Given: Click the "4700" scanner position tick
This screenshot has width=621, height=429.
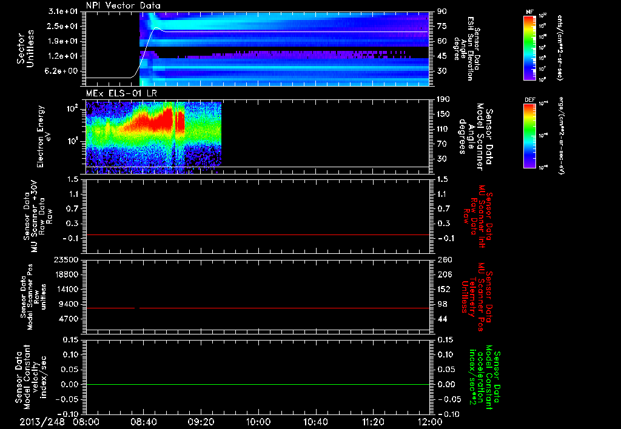Looking at the screenshot, I should [69, 319].
